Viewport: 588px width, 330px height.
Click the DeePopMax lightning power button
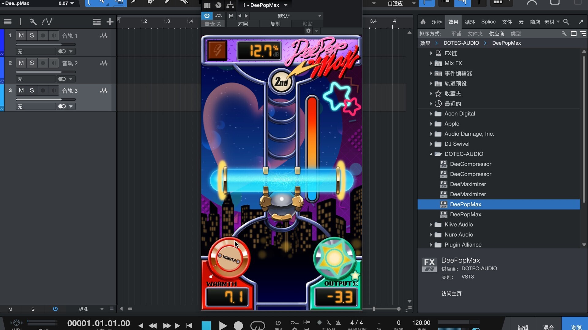(x=217, y=50)
